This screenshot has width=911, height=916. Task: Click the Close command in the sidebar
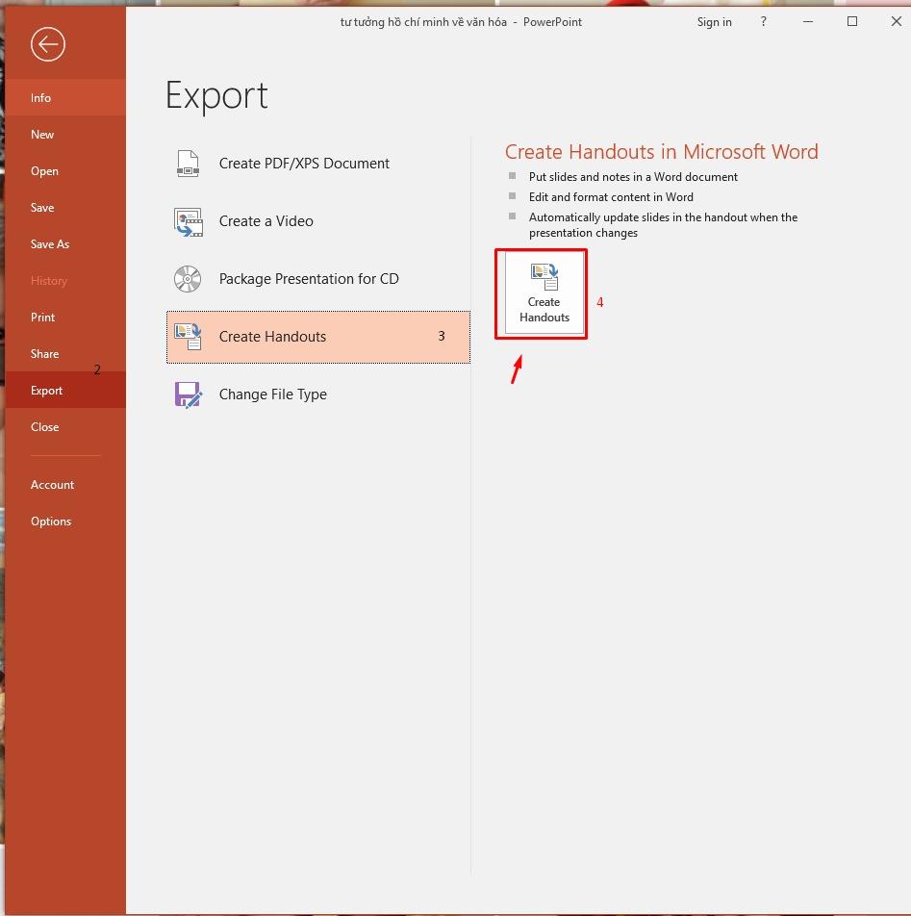click(x=44, y=426)
